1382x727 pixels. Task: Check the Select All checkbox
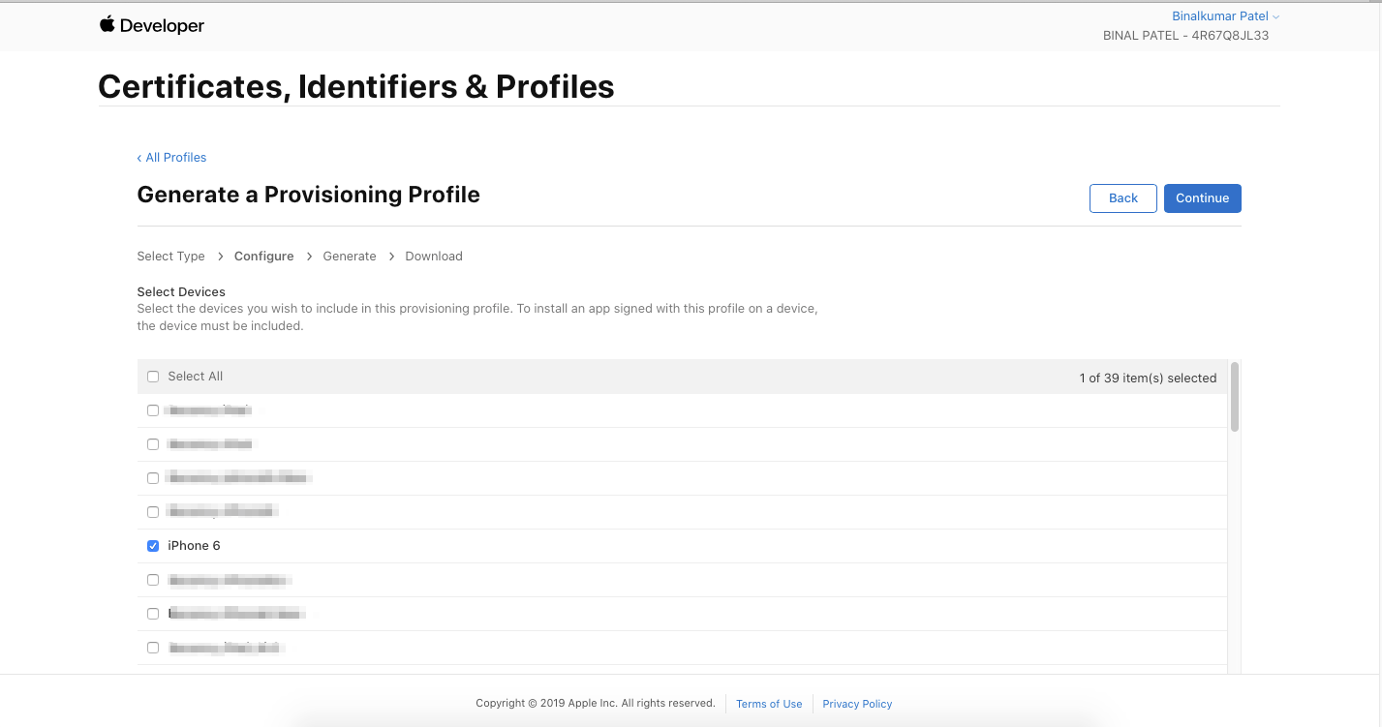click(x=153, y=377)
